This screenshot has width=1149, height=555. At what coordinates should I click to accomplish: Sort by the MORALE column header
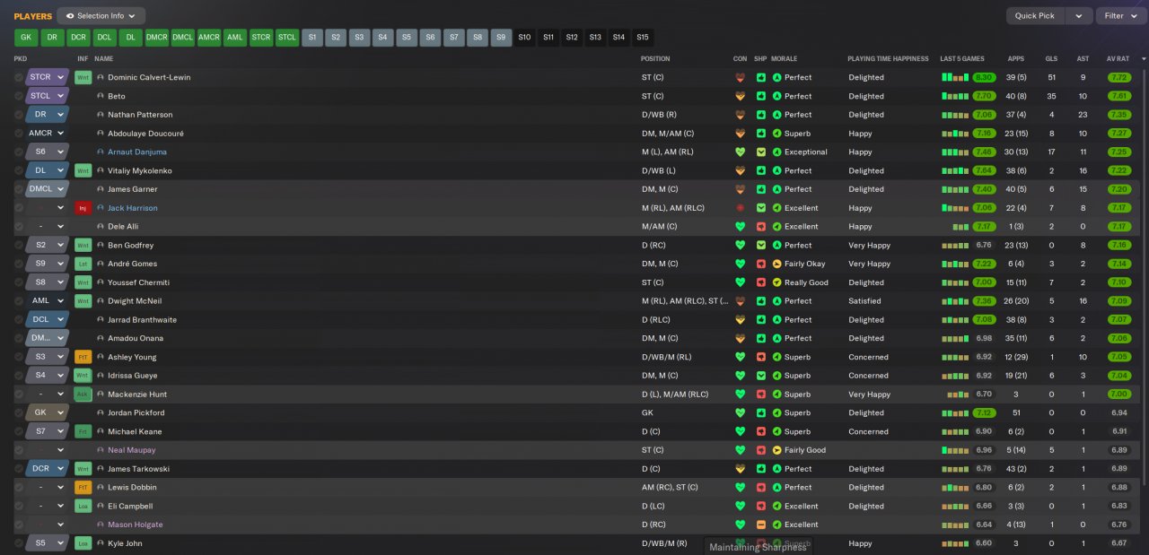pyautogui.click(x=786, y=58)
